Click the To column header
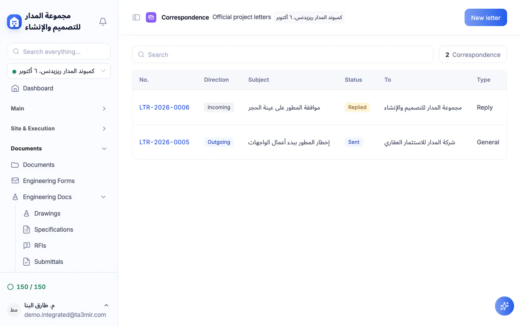The height and width of the screenshot is (326, 521). click(388, 80)
